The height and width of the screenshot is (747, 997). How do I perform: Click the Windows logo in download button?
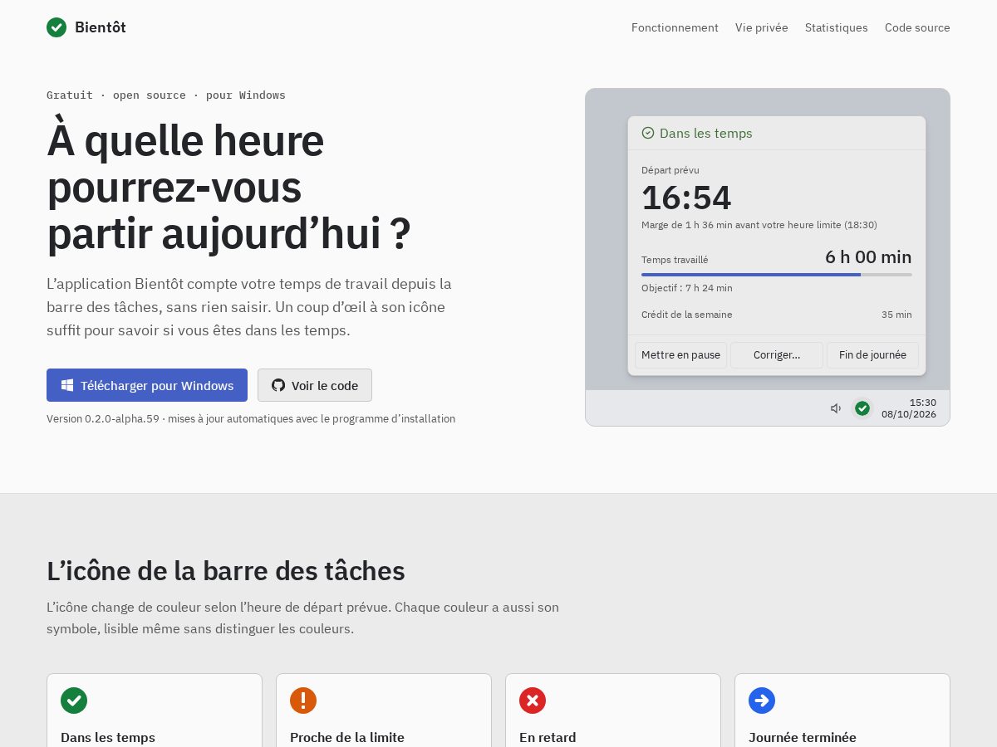(x=67, y=385)
